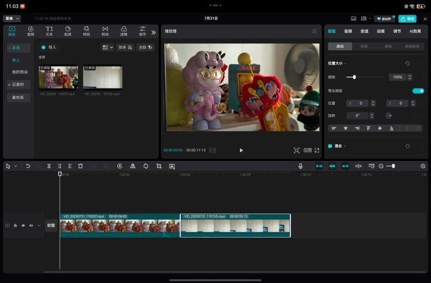Image resolution: width=431 pixels, height=283 pixels.
Task: Select the 抠像 cutout sub-tab
Action: point(364,46)
